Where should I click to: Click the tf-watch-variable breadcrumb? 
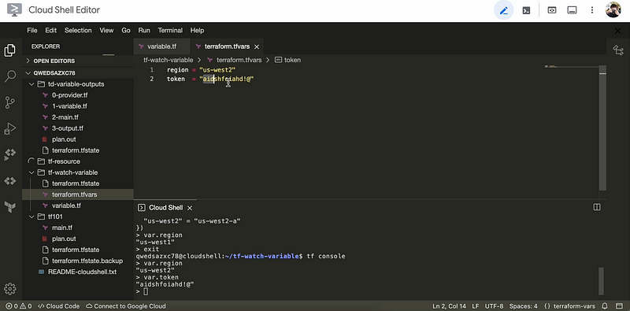pyautogui.click(x=169, y=60)
